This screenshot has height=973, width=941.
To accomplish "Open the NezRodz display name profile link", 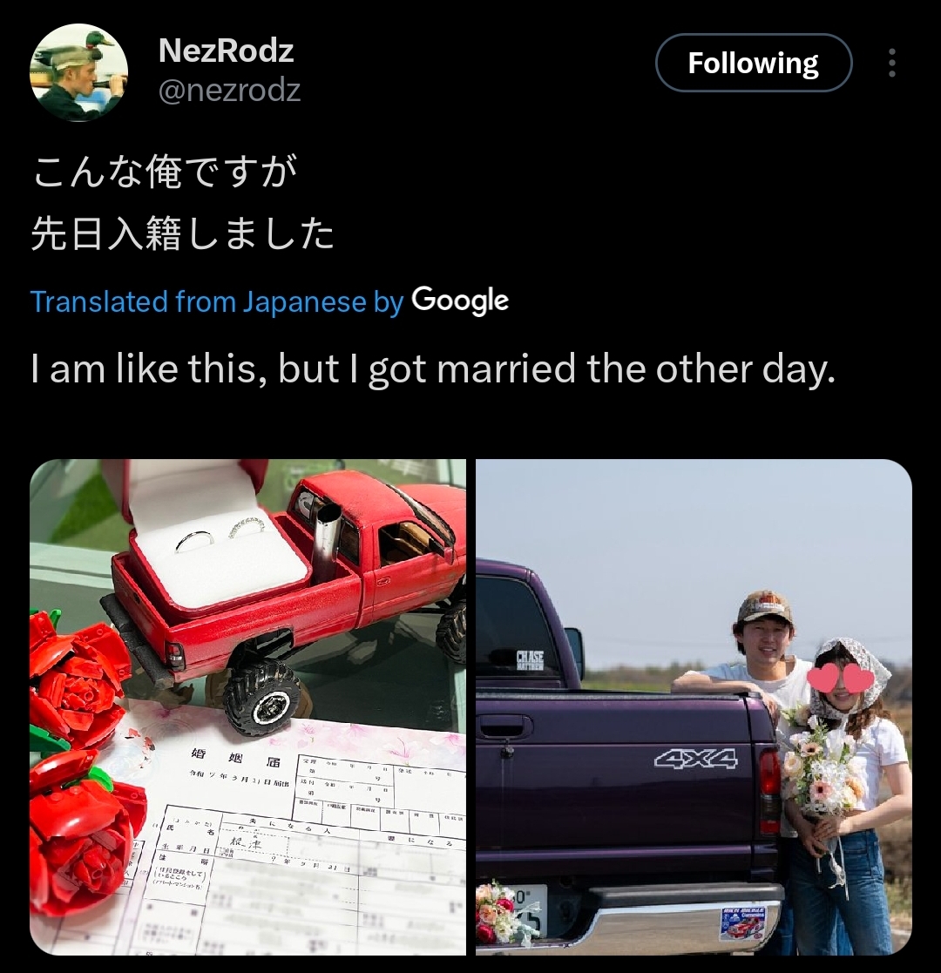I will point(226,51).
